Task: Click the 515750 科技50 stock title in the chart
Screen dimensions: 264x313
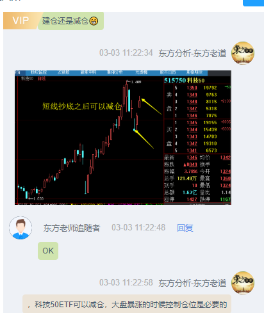Action: point(185,81)
